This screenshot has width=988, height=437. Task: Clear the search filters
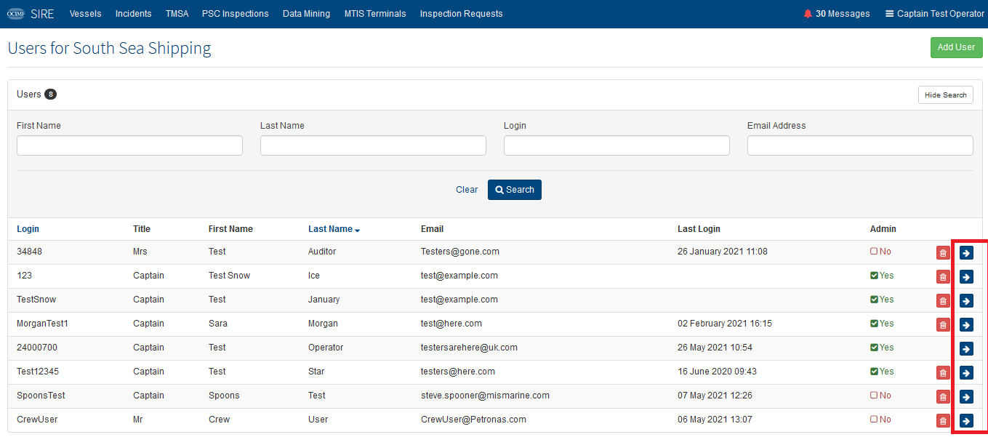click(x=467, y=190)
